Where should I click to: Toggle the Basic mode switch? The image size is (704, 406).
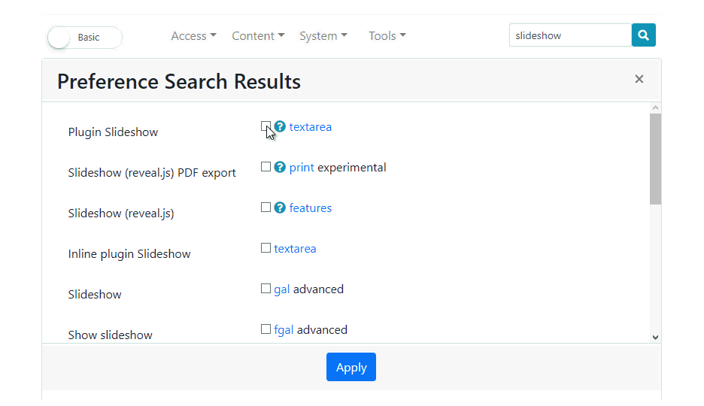click(x=84, y=38)
